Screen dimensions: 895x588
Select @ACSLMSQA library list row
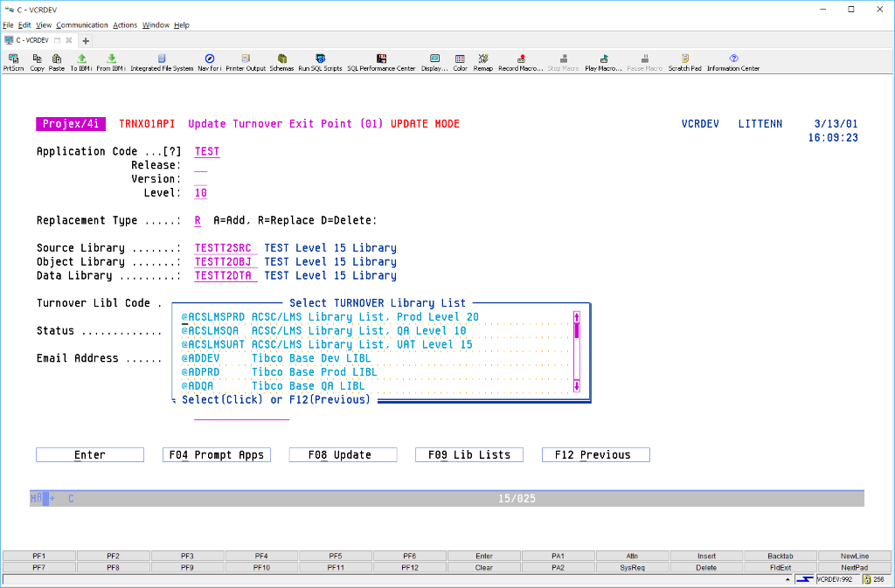376,331
